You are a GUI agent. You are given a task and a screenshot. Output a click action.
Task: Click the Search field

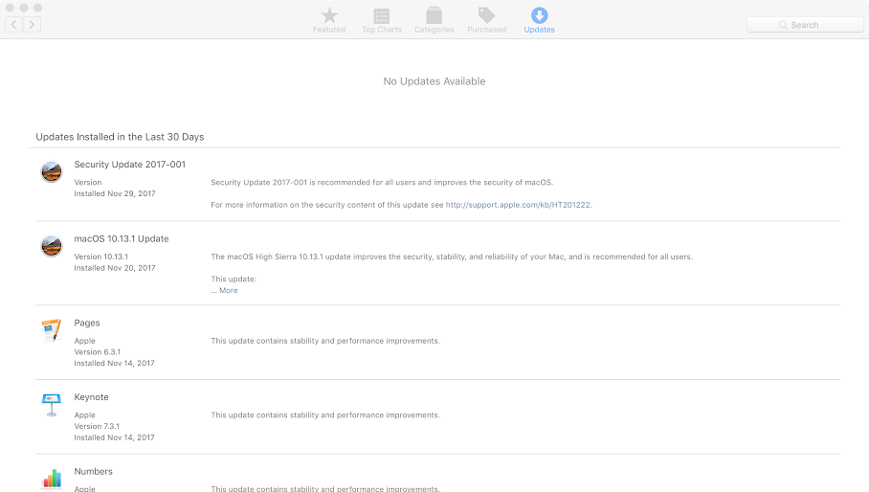click(805, 25)
